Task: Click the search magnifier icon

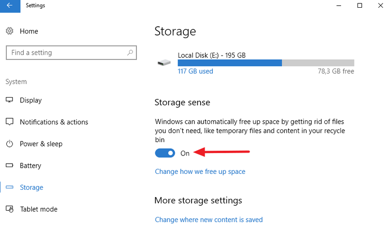Action: tap(130, 53)
